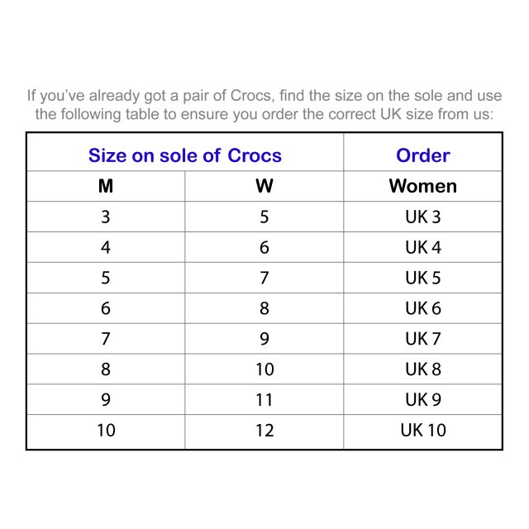Click the UK 3 order cell
The image size is (529, 529).
pyautogui.click(x=422, y=217)
